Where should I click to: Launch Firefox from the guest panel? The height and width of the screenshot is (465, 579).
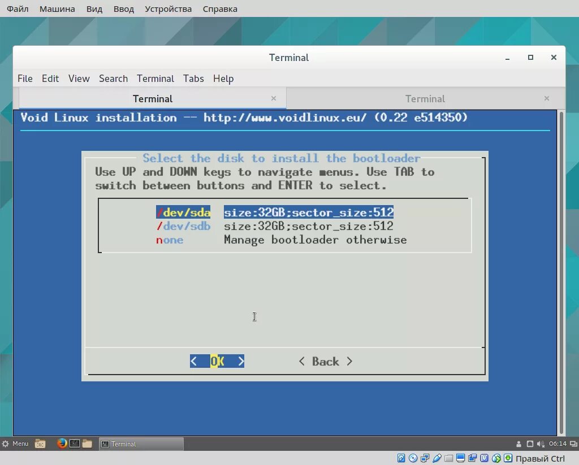tap(62, 443)
